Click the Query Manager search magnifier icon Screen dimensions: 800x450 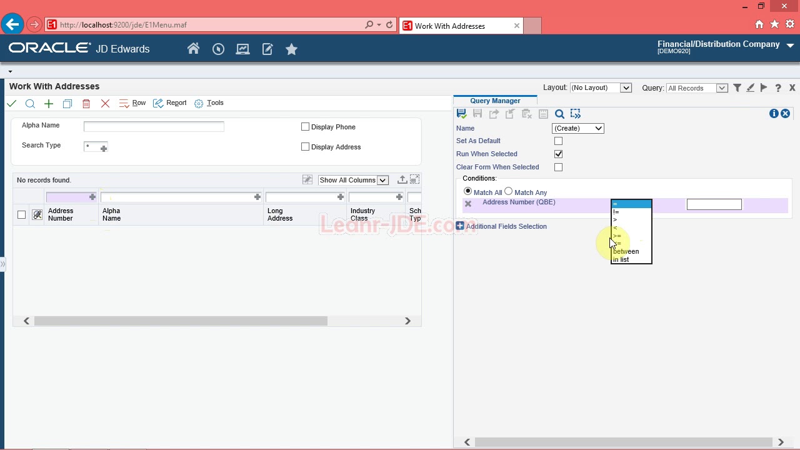tap(559, 114)
